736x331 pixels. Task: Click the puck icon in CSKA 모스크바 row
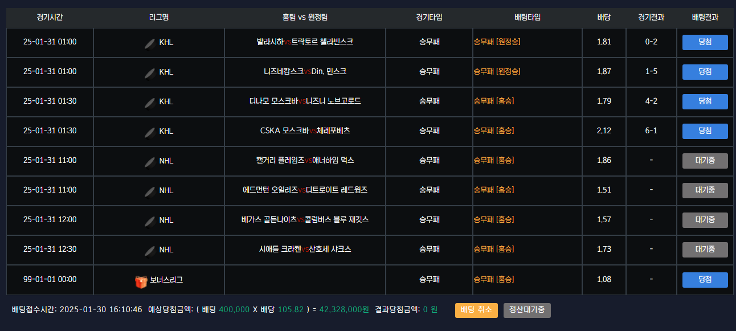(150, 132)
